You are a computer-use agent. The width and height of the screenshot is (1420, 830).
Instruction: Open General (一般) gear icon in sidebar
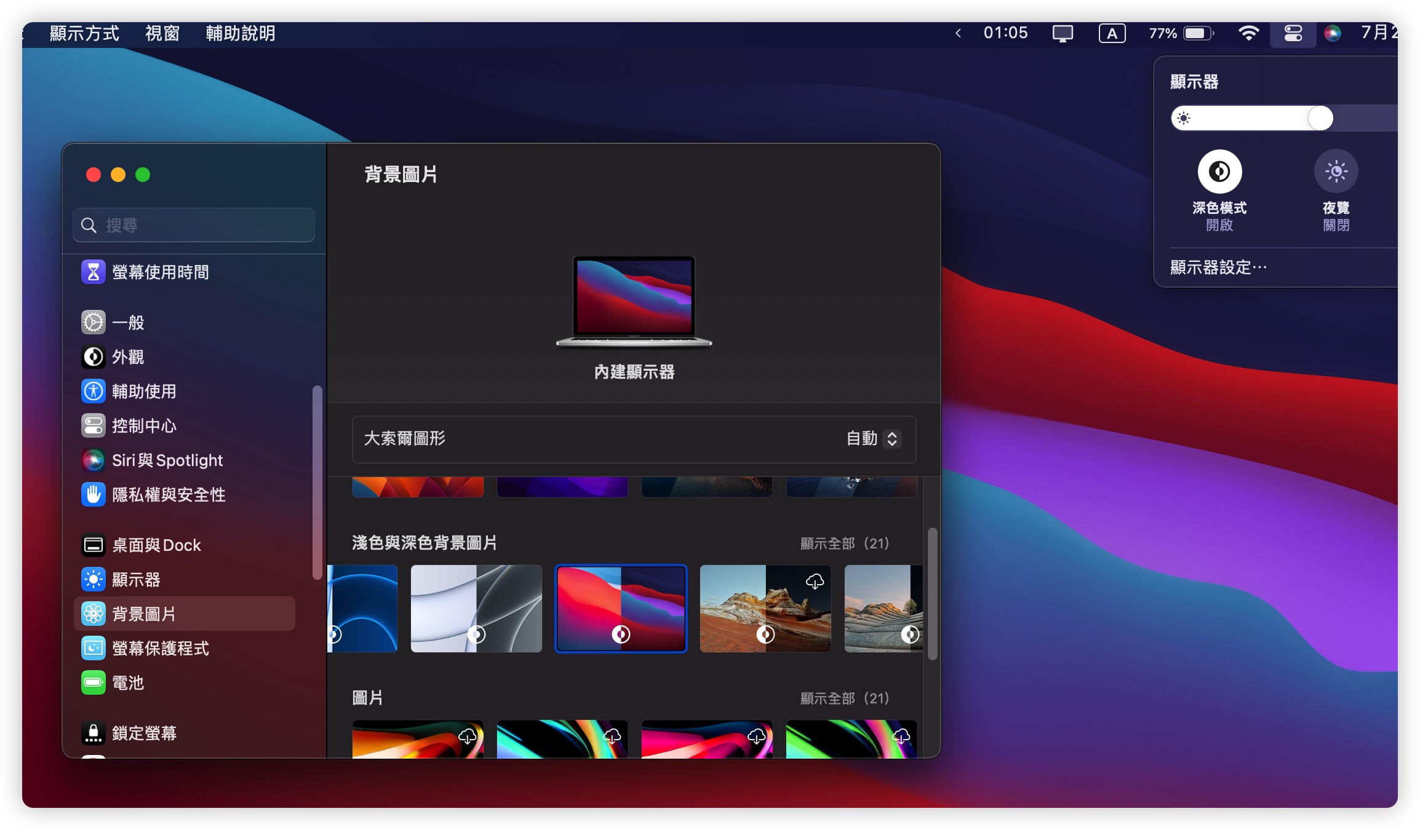pyautogui.click(x=93, y=322)
